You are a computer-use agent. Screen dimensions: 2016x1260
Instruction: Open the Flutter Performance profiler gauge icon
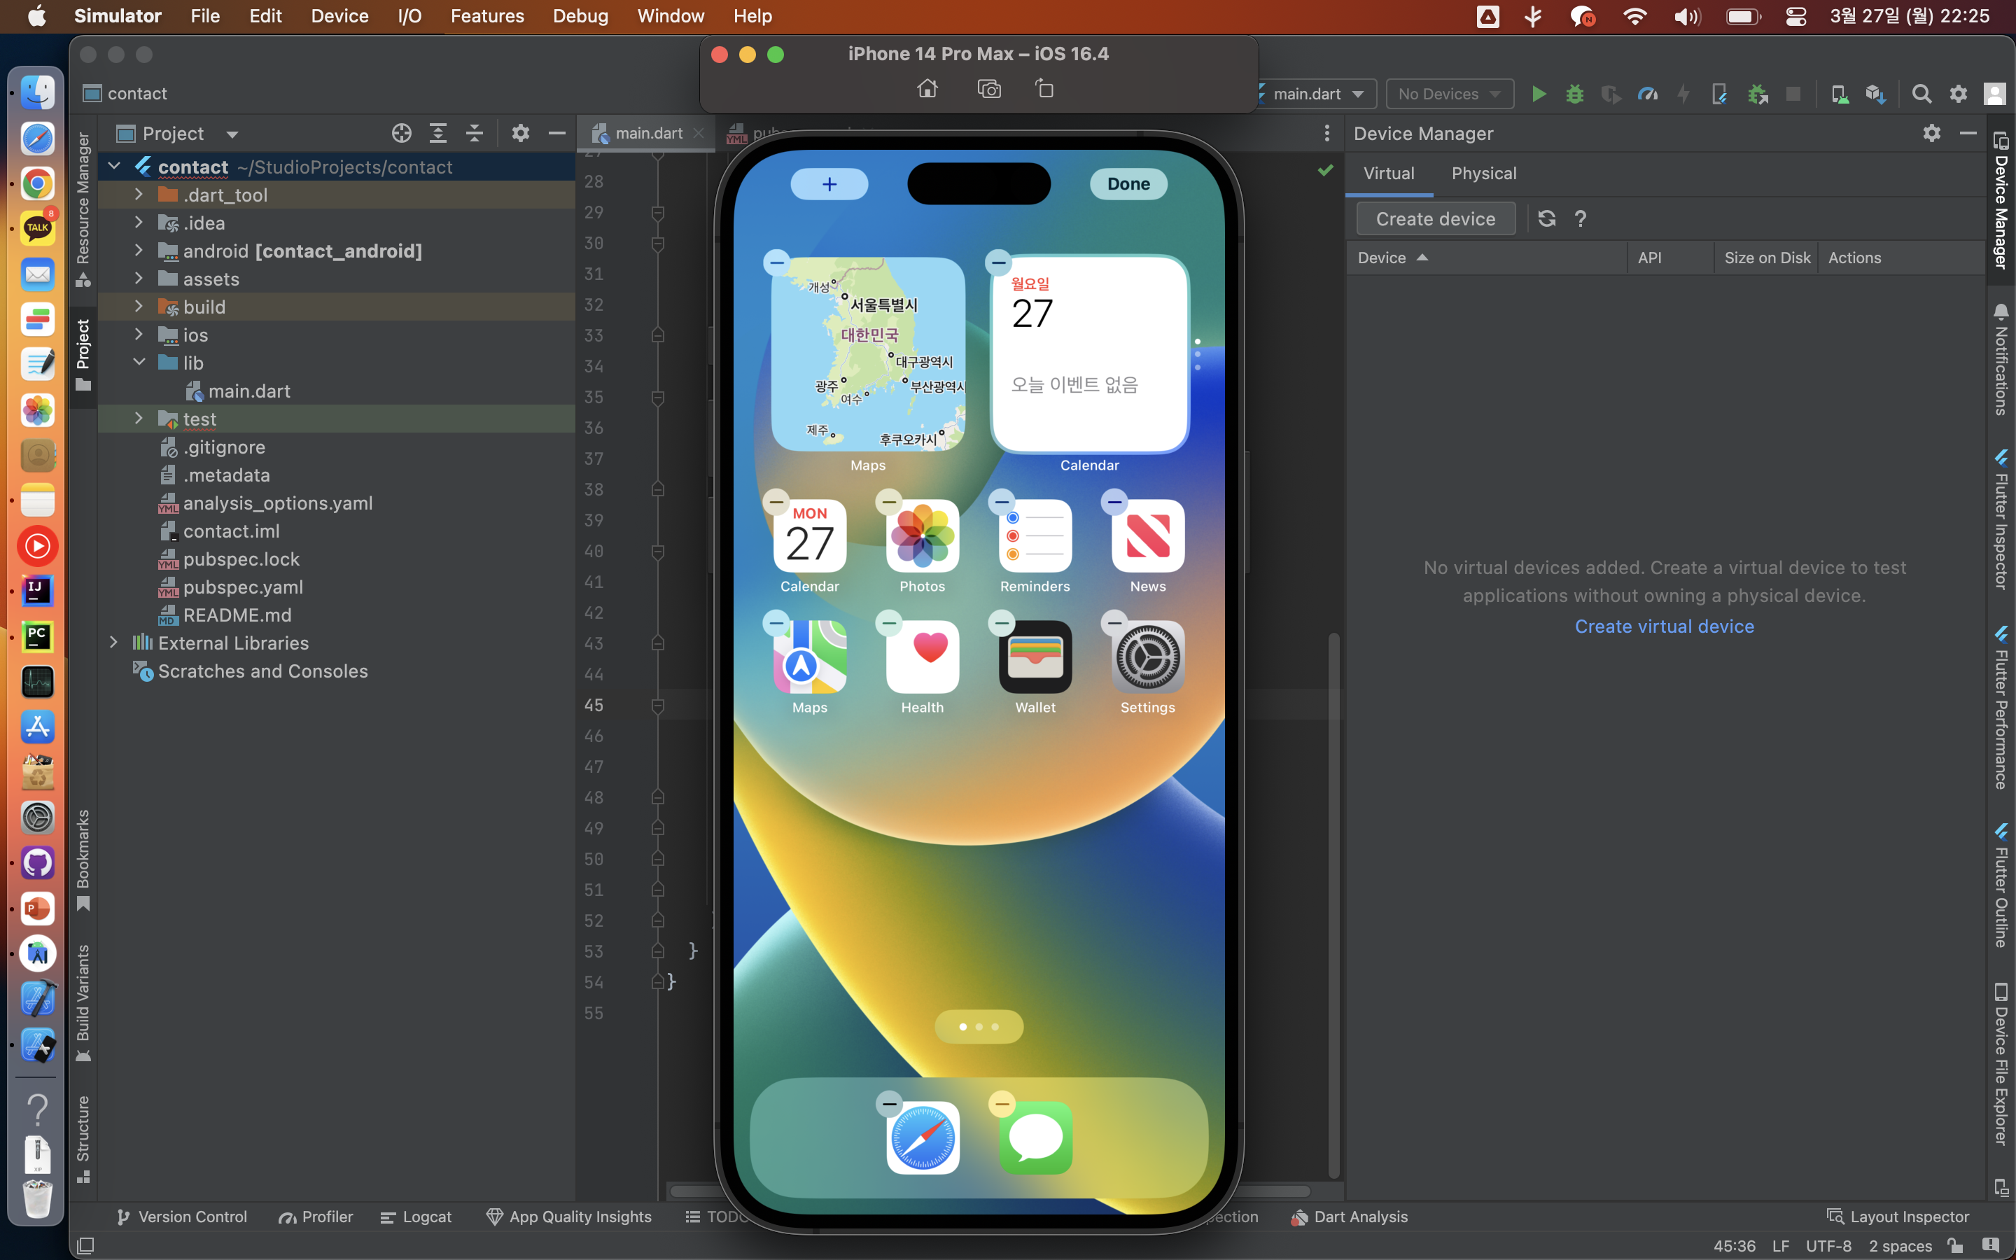click(x=1647, y=94)
